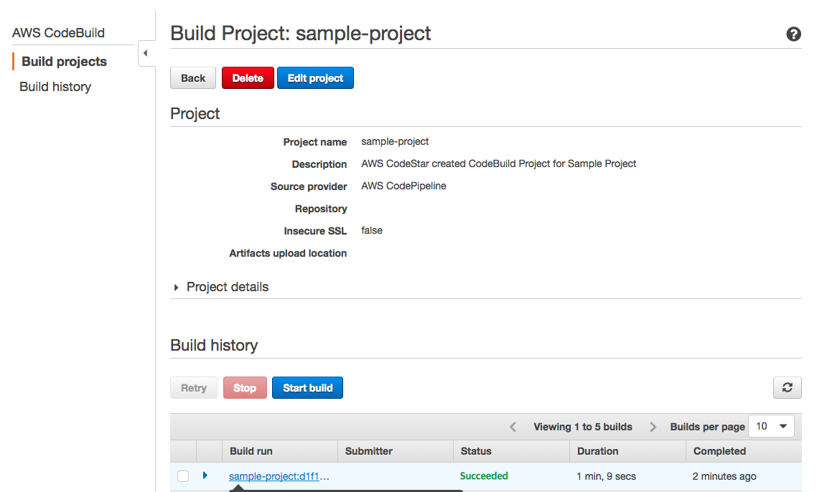This screenshot has width=827, height=492.
Task: Sort builds by Status column header
Action: tap(476, 451)
